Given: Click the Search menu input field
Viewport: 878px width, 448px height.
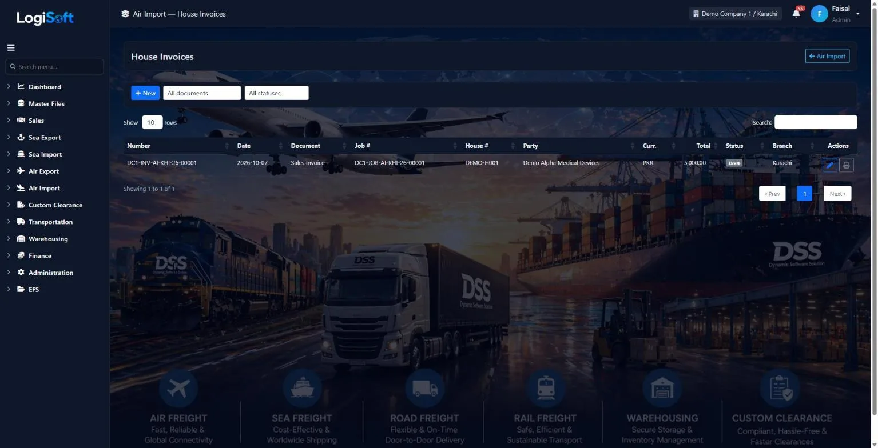Looking at the screenshot, I should (x=54, y=67).
